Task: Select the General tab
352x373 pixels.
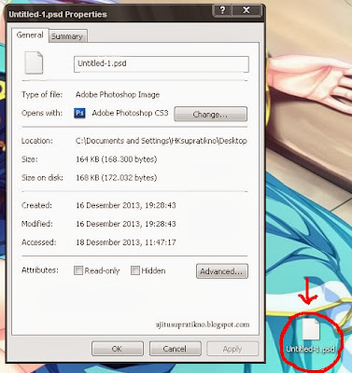Action: coord(30,35)
